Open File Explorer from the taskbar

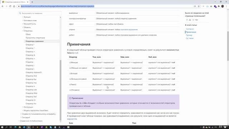pyautogui.click(x=20, y=127)
